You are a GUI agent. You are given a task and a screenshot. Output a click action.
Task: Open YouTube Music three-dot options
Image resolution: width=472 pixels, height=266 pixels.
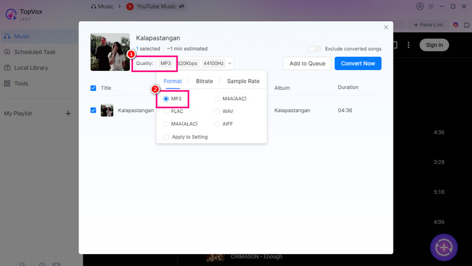(x=408, y=45)
